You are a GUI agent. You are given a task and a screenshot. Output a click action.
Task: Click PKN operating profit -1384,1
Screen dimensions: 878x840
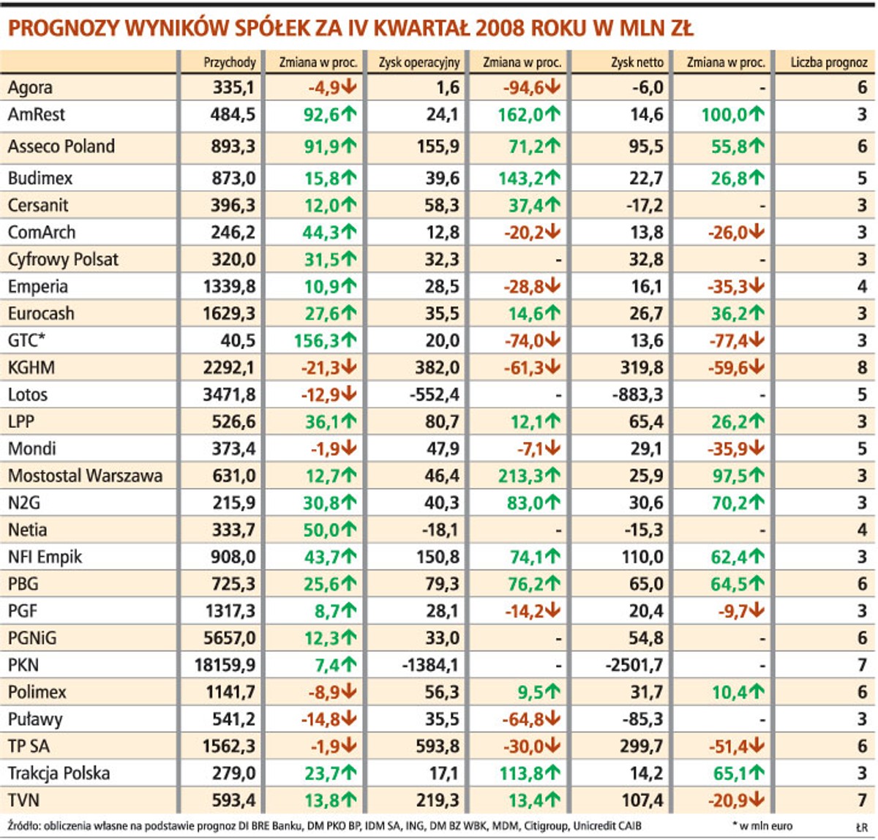point(430,666)
